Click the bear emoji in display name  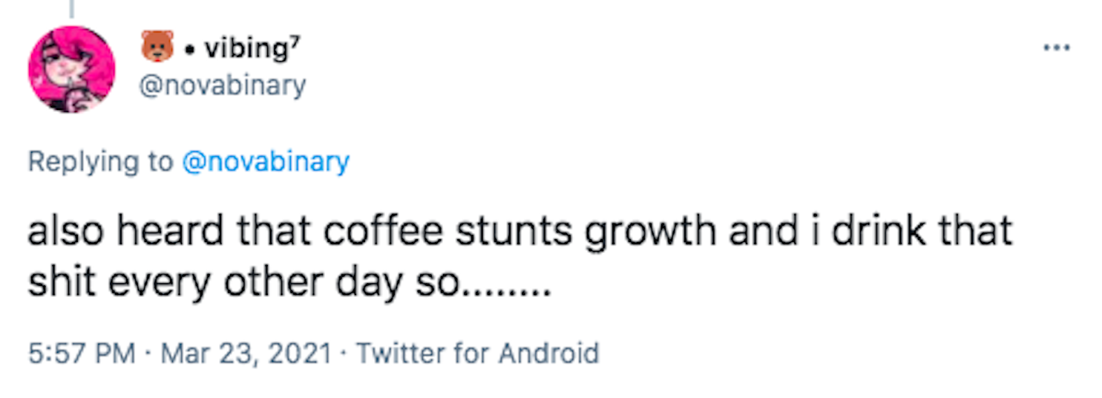(x=158, y=47)
